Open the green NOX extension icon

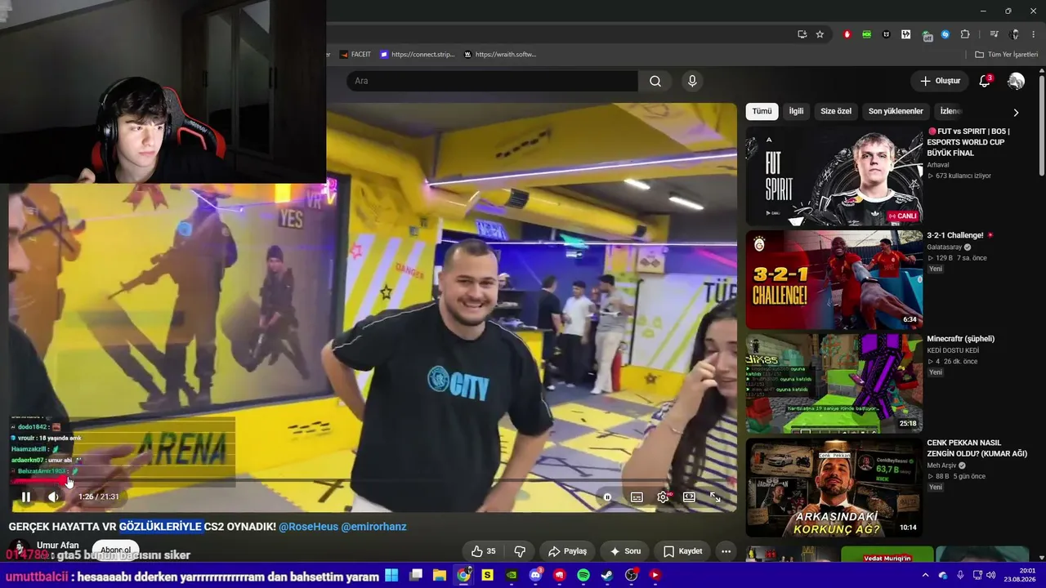867,34
